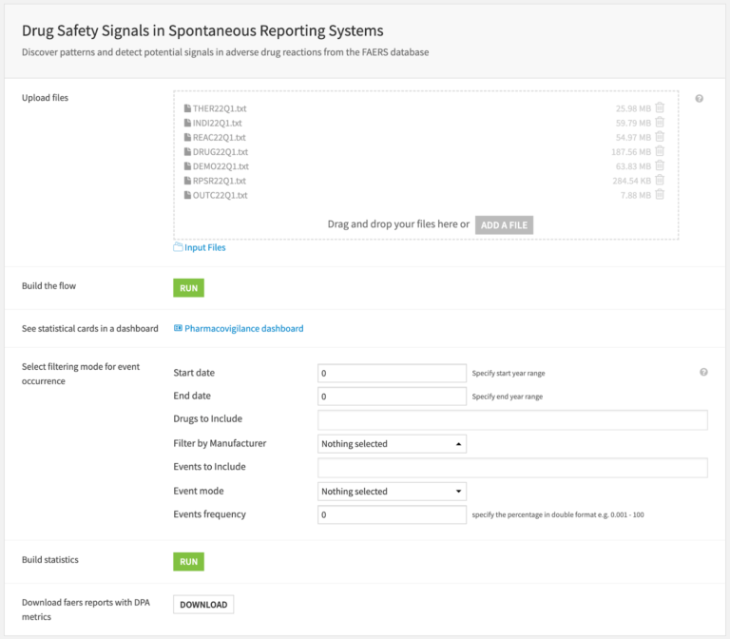Click the Events to Include field
This screenshot has width=730, height=639.
512,468
